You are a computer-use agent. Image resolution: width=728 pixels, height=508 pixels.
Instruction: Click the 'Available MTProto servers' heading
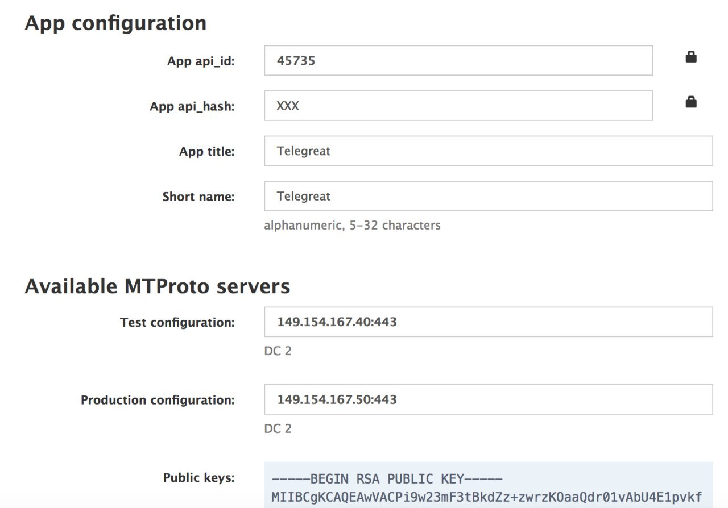(x=158, y=286)
